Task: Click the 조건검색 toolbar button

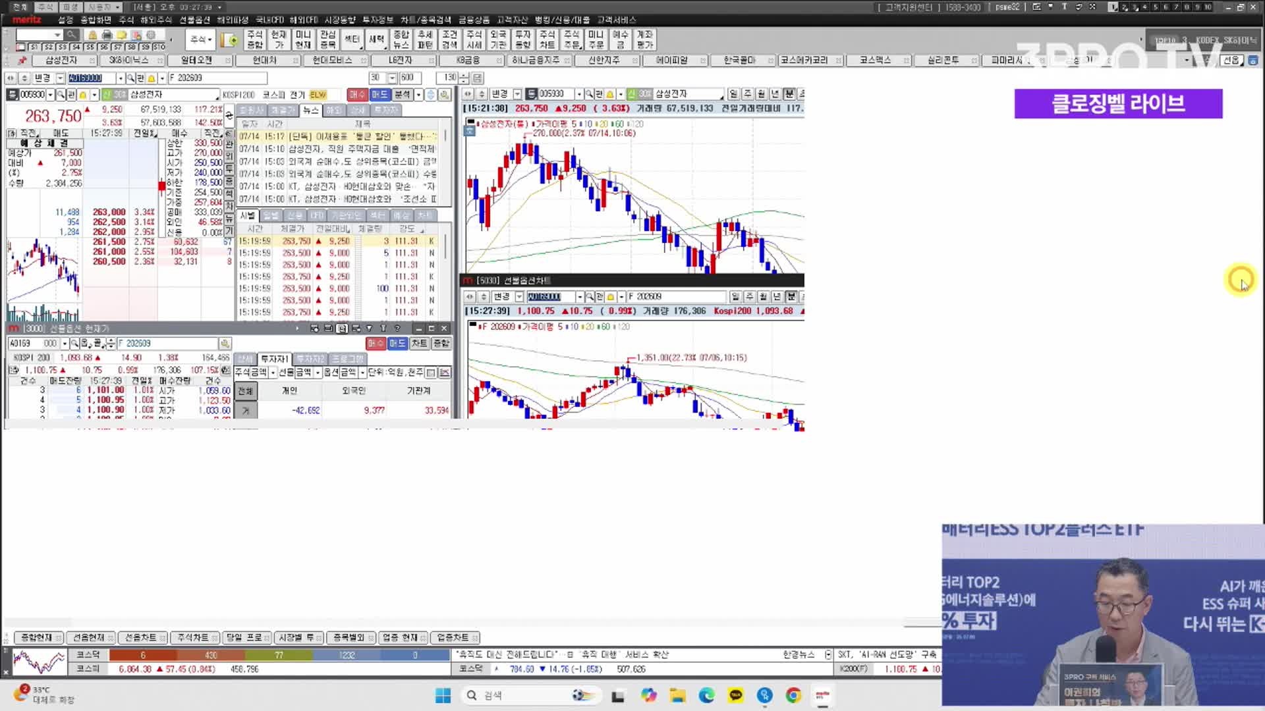Action: (x=449, y=39)
